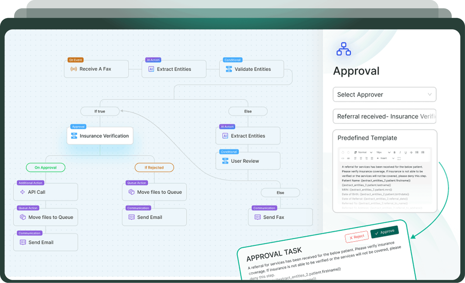Click the APPROVAL TASK heading

[x=274, y=255]
